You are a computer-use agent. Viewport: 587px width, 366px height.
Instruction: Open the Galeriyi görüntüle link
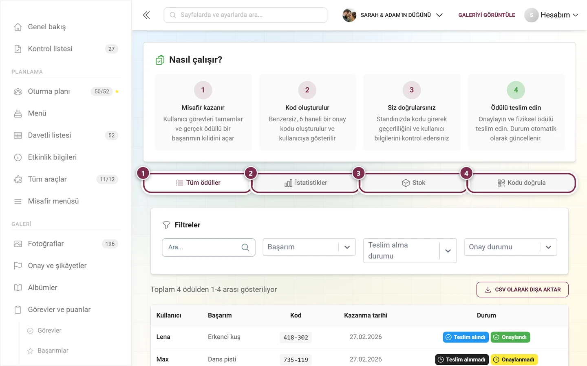[487, 15]
